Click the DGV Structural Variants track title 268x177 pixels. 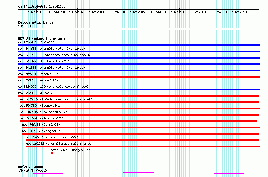42,39
